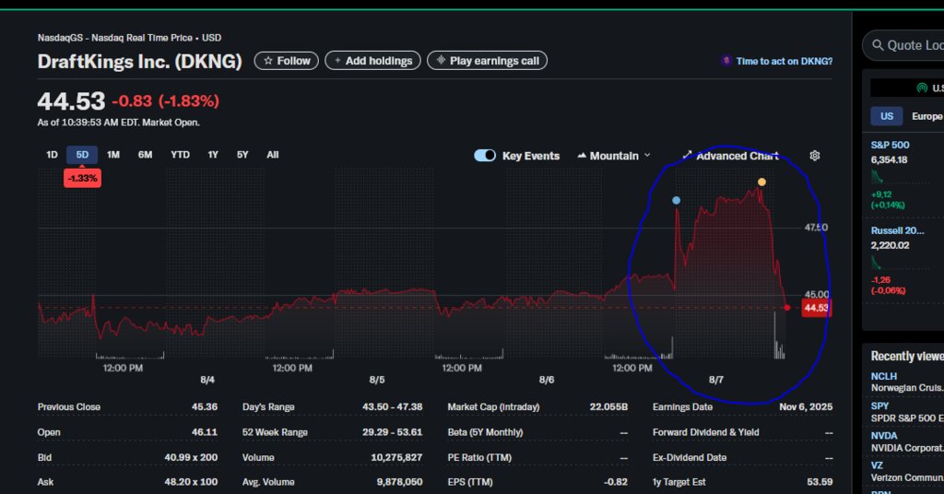
Task: Switch chart to 6M range
Action: pyautogui.click(x=145, y=155)
